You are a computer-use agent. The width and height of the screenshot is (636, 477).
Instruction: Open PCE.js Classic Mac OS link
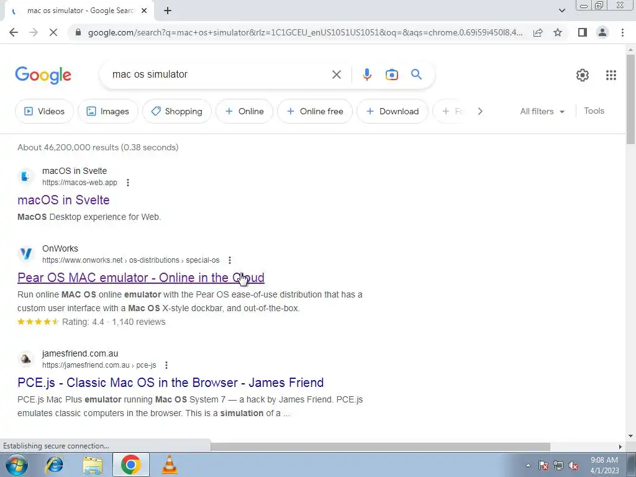[x=170, y=383]
